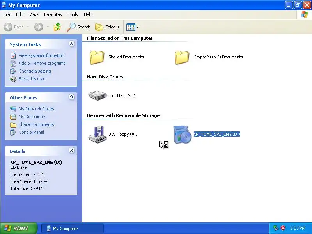Screen dimensions: 312x234
Task: Select CryptoPizza1's Documents folder icon
Action: (182, 57)
